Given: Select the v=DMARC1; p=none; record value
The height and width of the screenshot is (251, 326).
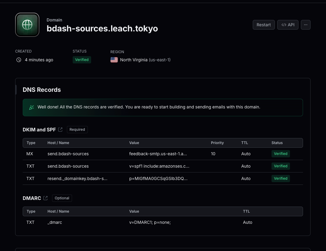Looking at the screenshot, I should click(x=150, y=222).
